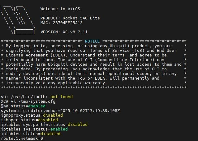
Task: Click the "disabled" value of igmpproxy.status
Action: [x=55, y=115]
